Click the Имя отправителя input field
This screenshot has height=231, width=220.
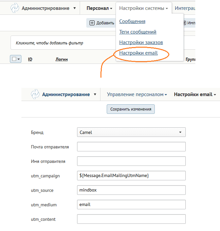131,161
